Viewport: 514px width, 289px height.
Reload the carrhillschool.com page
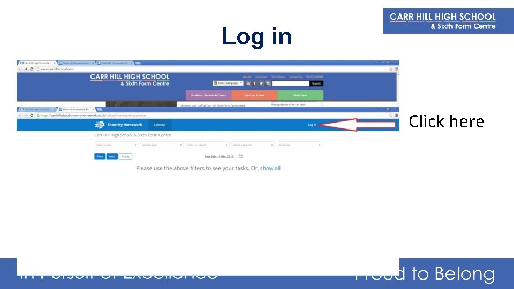tap(32, 69)
